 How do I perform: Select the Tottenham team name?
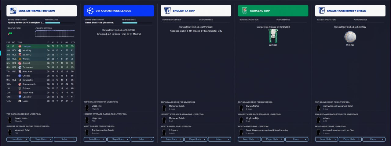pyautogui.click(x=28, y=67)
